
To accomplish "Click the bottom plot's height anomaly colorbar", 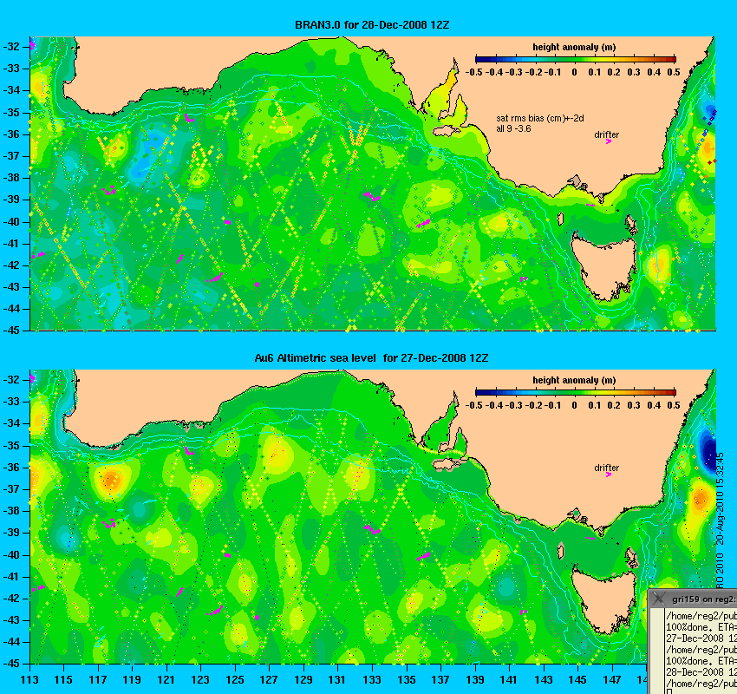I will 576,392.
